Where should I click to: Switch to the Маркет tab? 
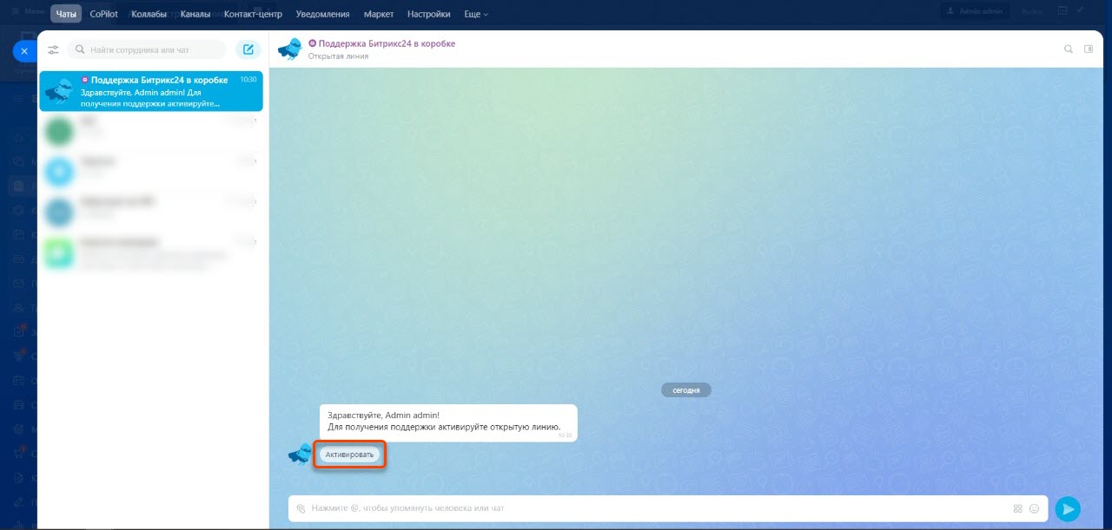click(379, 14)
